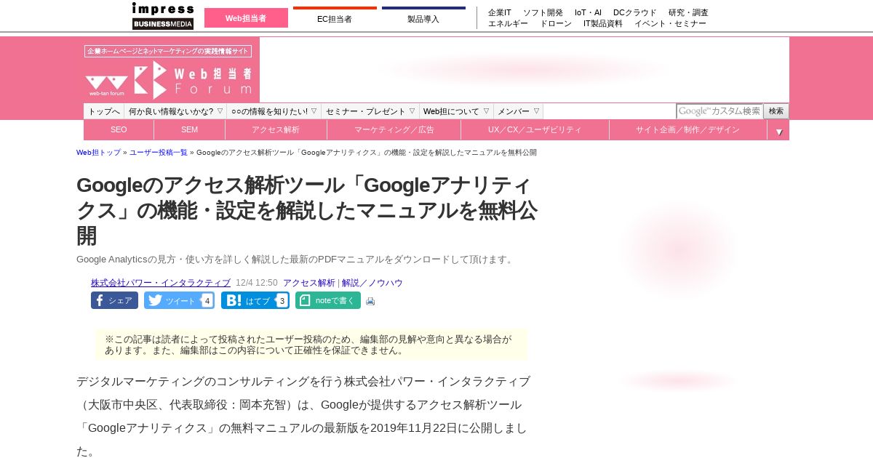Follow the 企業IT link
This screenshot has width=873, height=458.
point(500,12)
